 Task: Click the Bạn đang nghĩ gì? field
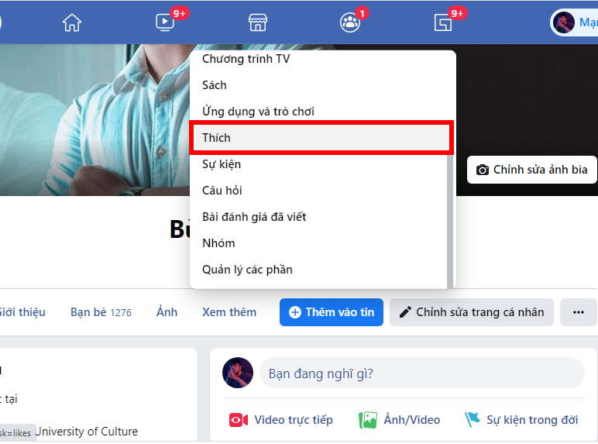(x=421, y=373)
